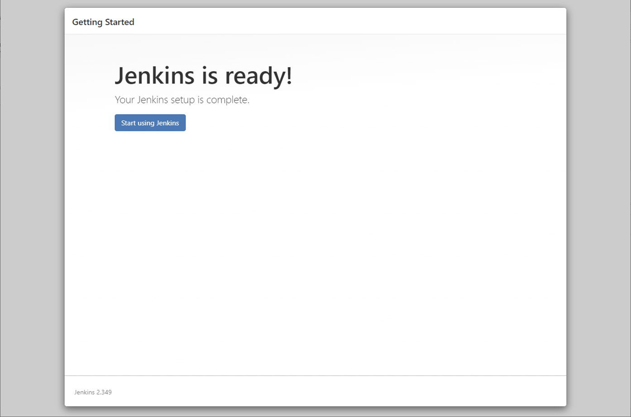Select the Getting Started header title
This screenshot has width=631, height=417.
[103, 22]
